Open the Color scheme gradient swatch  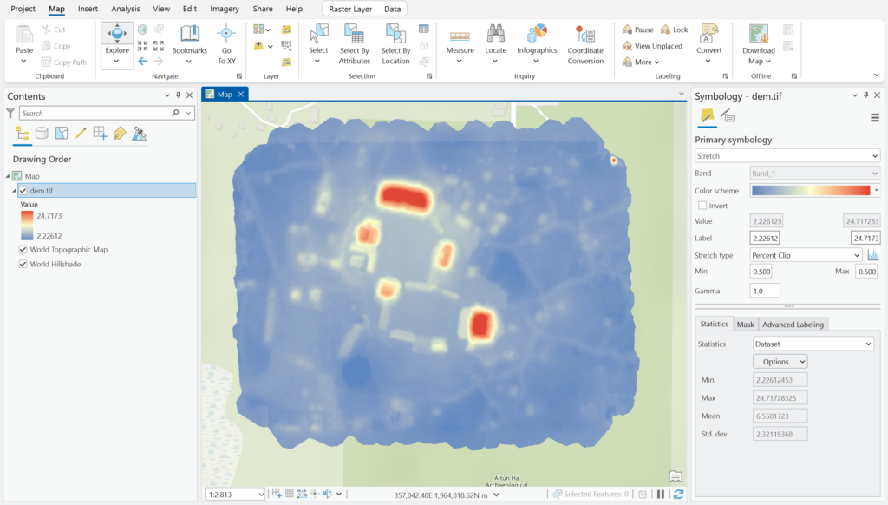[811, 190]
